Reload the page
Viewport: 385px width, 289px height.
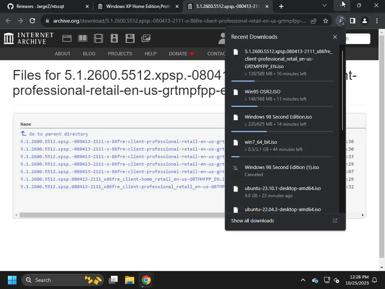click(32, 21)
